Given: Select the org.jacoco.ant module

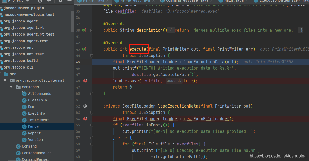Looking at the screenshot, I should point(18,48).
